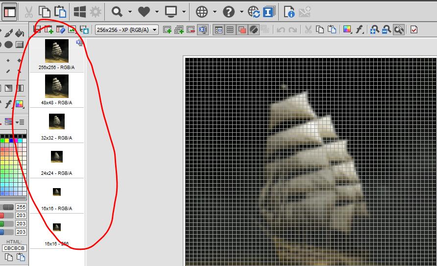The width and height of the screenshot is (437, 266).
Task: Click the document info icon
Action: (289, 12)
